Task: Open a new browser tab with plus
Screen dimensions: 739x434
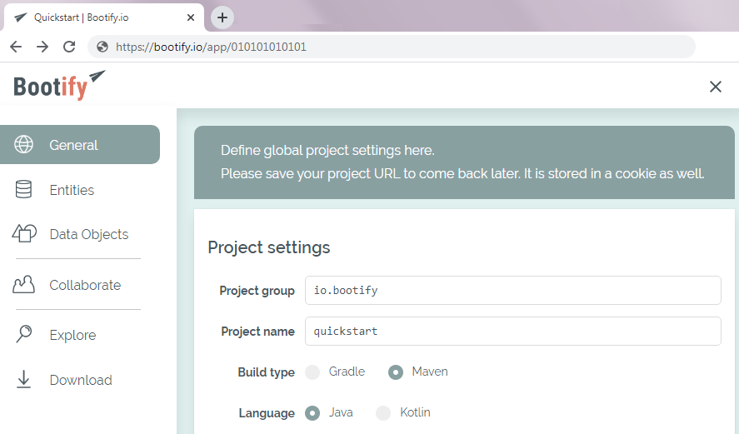Action: click(222, 17)
